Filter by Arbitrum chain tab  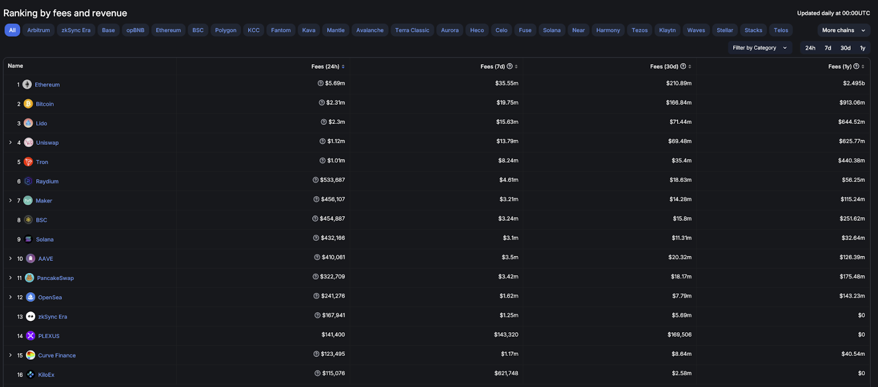[x=38, y=30]
